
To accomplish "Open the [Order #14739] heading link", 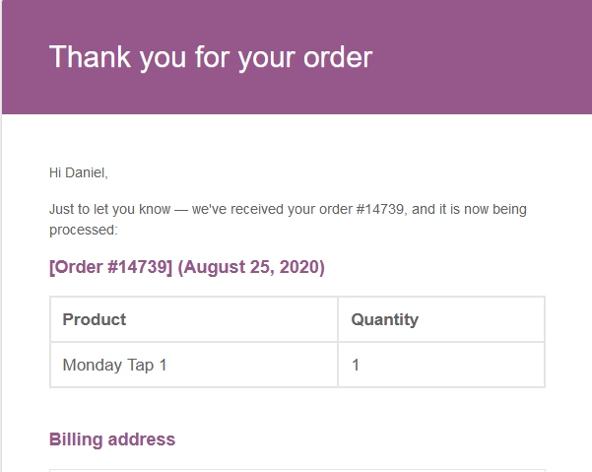I will (110, 267).
